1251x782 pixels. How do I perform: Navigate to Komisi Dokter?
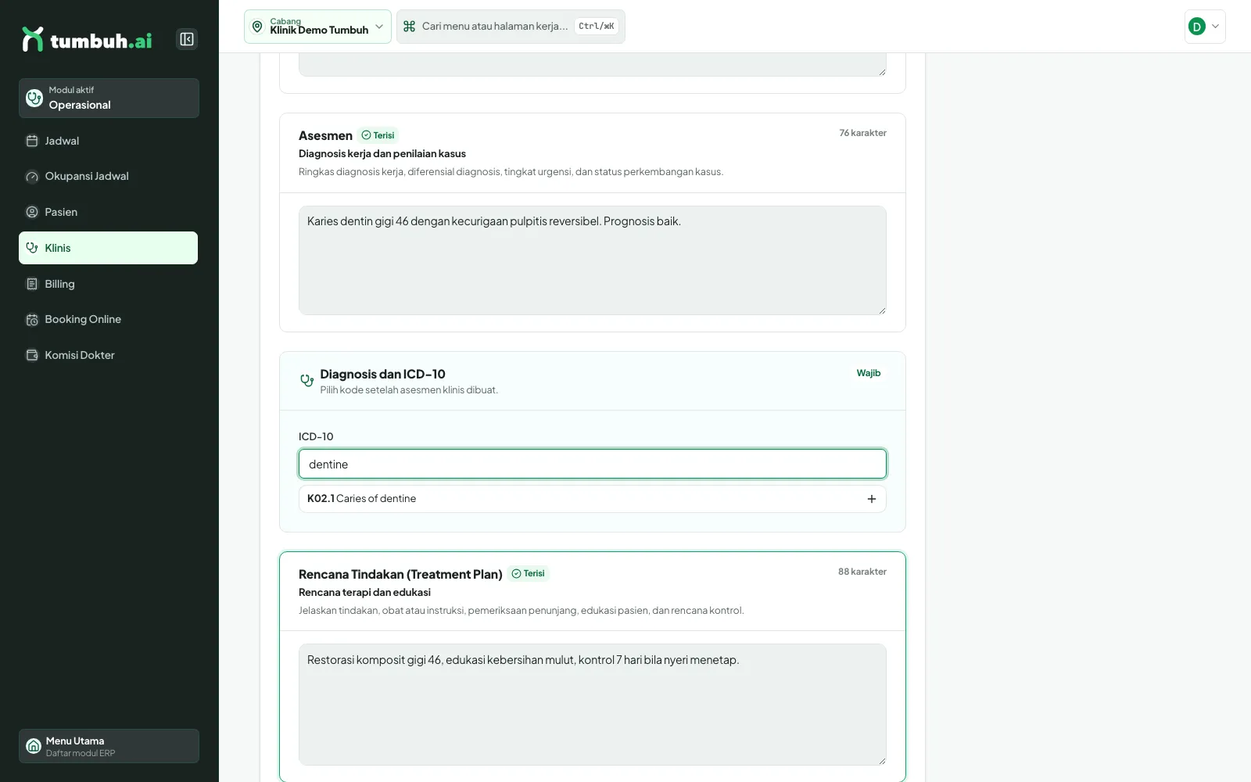click(x=108, y=355)
